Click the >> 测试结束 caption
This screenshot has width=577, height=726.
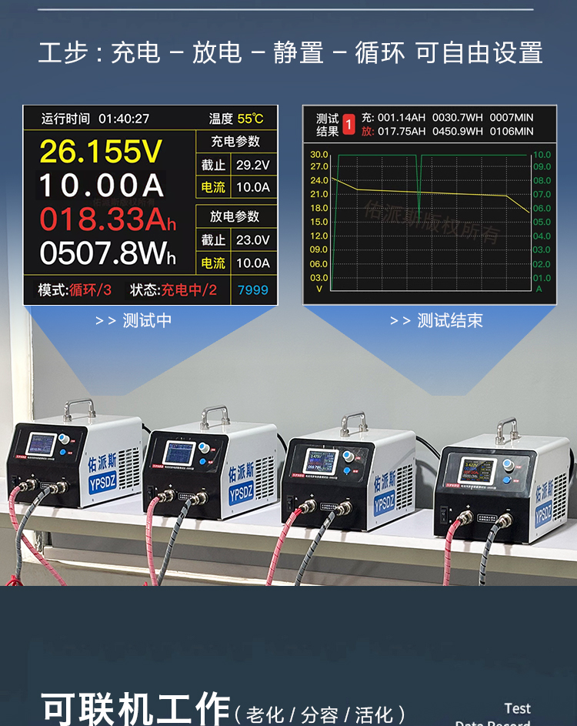pos(436,321)
